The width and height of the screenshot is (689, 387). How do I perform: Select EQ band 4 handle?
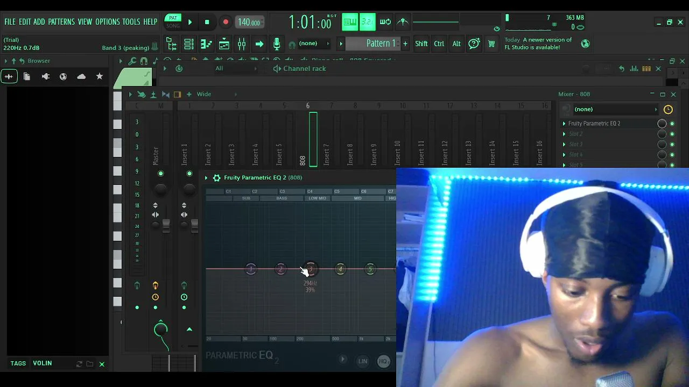click(340, 269)
